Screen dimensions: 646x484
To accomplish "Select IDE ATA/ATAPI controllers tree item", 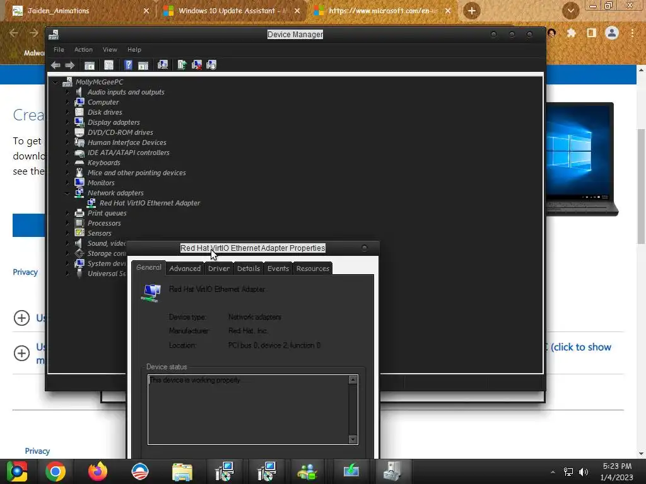I will click(x=129, y=153).
